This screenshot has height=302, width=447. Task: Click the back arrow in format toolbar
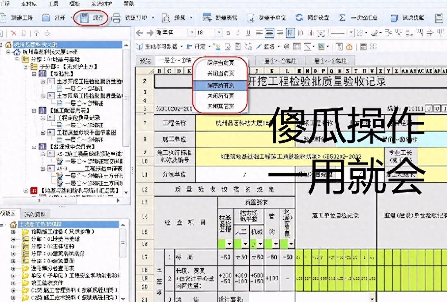[139, 33]
